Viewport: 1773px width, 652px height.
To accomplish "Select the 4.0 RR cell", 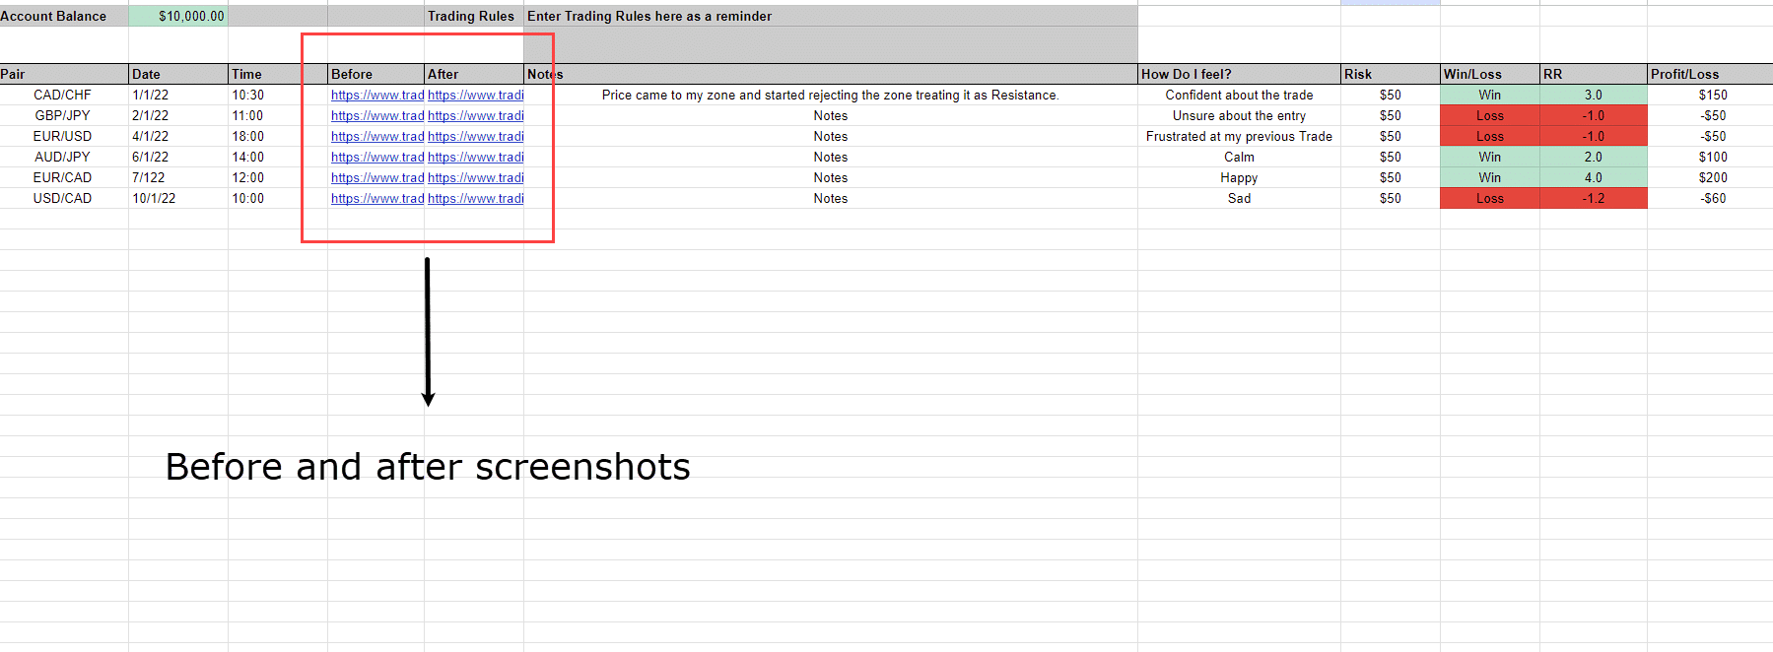I will (x=1594, y=178).
